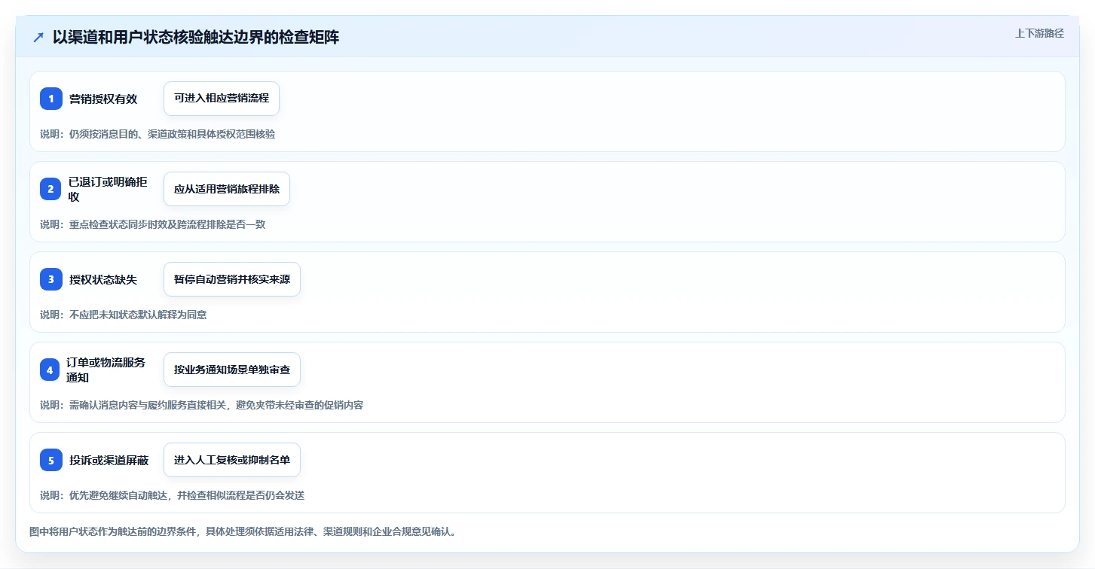This screenshot has height=569, width=1095.
Task: Click the 暂停自动营销并核实来源 button
Action: click(x=232, y=279)
